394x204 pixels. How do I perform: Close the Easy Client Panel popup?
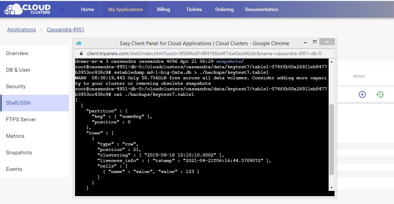click(x=327, y=42)
